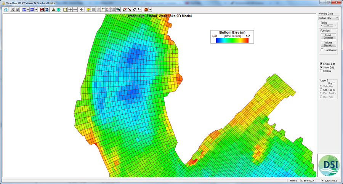Open the dropdown arrow next to FIG icon
This screenshot has height=184, width=343.
[27, 9]
